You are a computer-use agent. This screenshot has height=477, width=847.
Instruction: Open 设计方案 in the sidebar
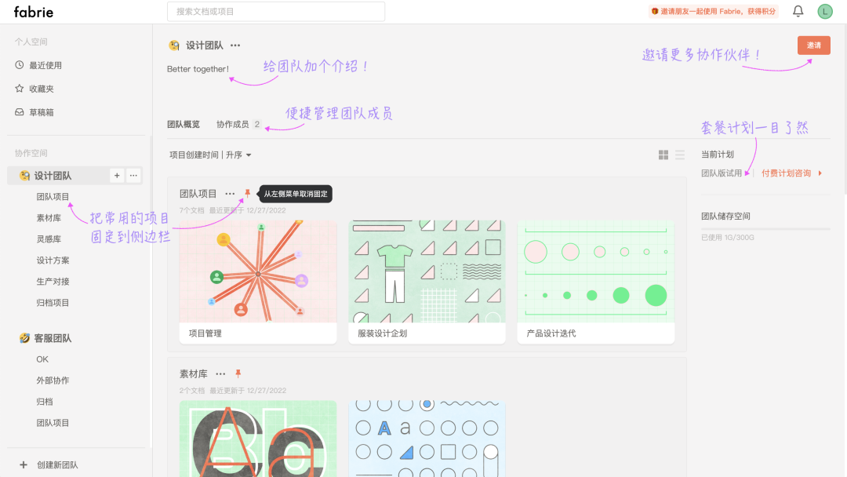53,260
